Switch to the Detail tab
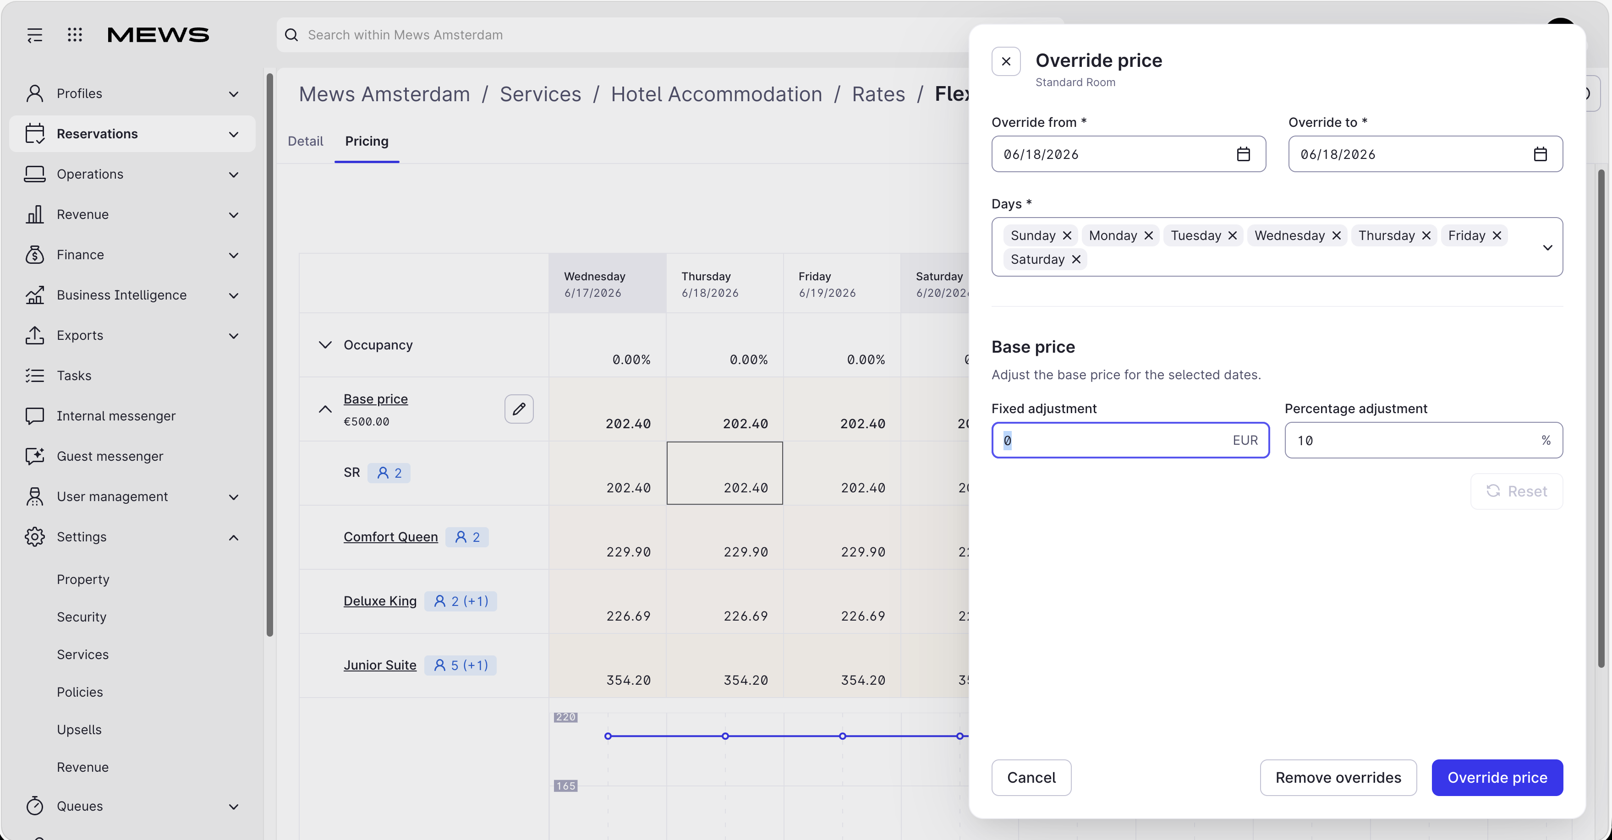 (x=305, y=142)
